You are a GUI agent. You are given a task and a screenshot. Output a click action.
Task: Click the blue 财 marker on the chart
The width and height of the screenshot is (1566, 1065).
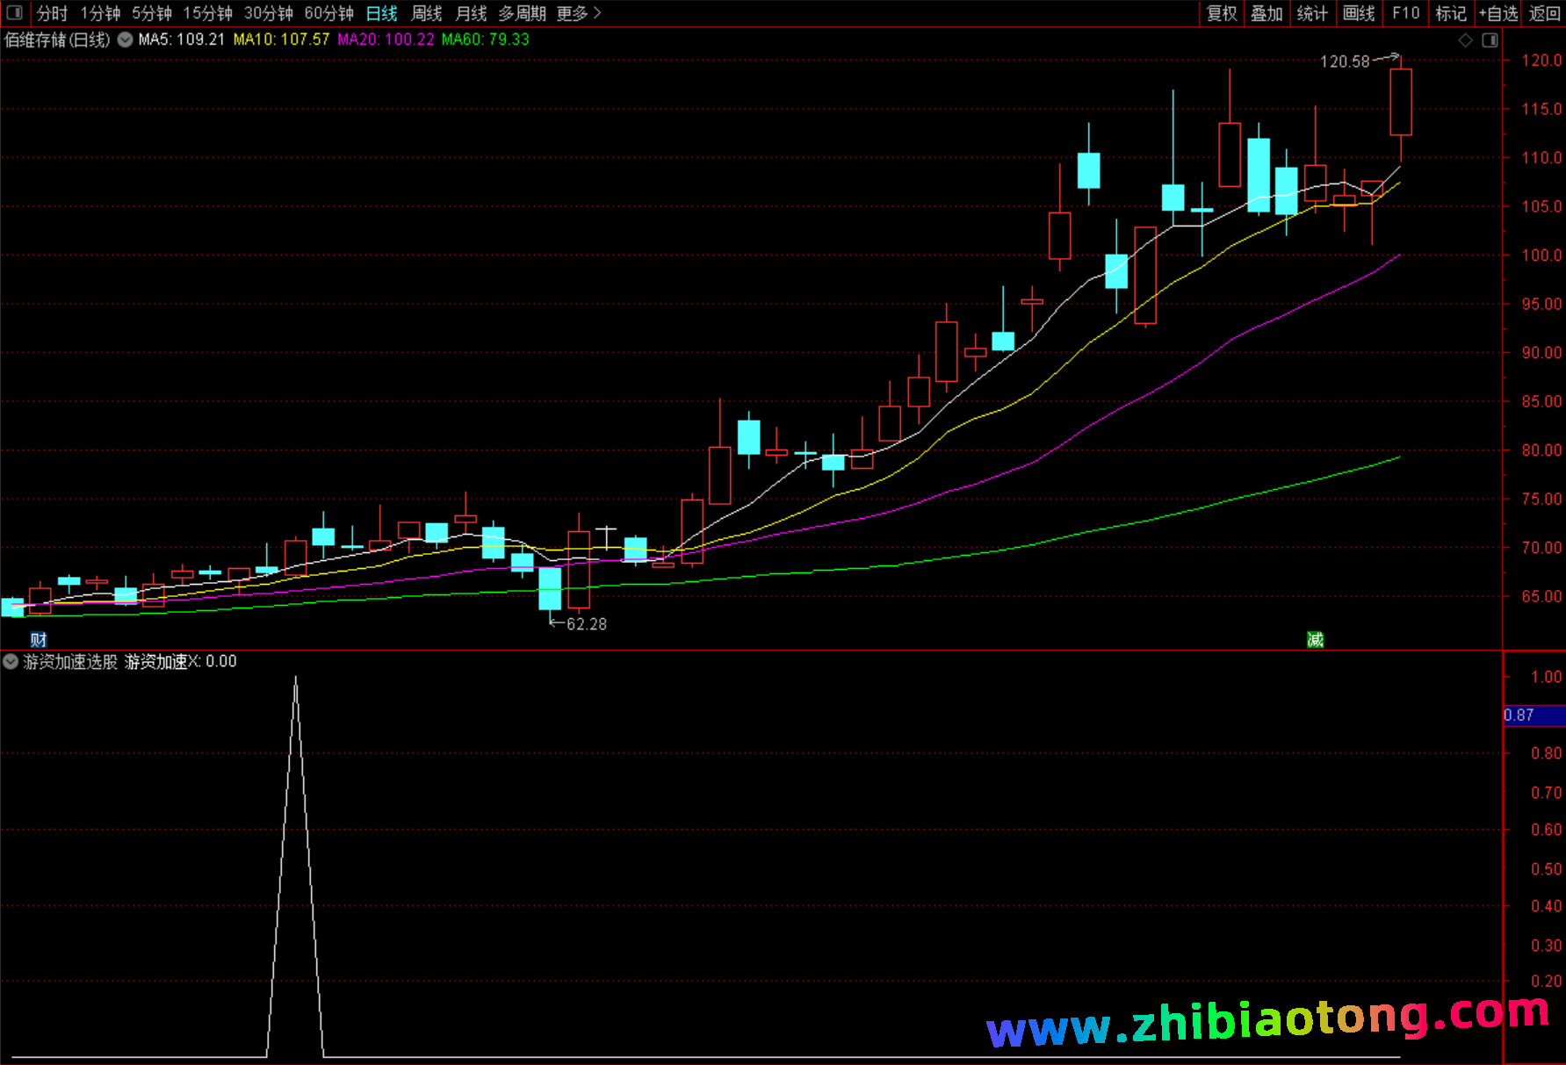(38, 639)
